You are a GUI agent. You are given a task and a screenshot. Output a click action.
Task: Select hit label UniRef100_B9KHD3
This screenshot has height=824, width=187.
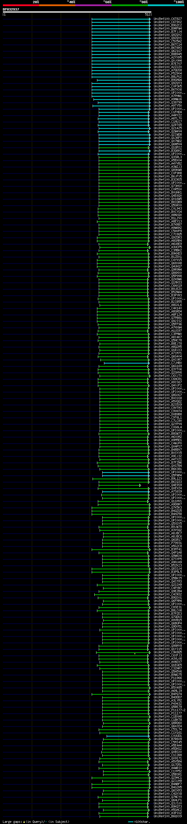click(167, 253)
